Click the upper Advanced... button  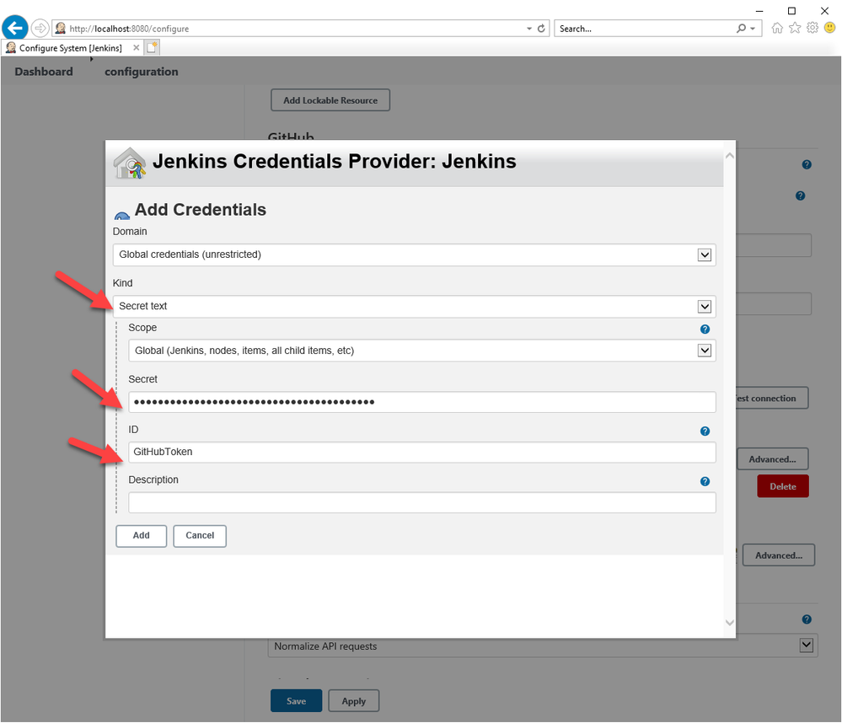click(772, 459)
